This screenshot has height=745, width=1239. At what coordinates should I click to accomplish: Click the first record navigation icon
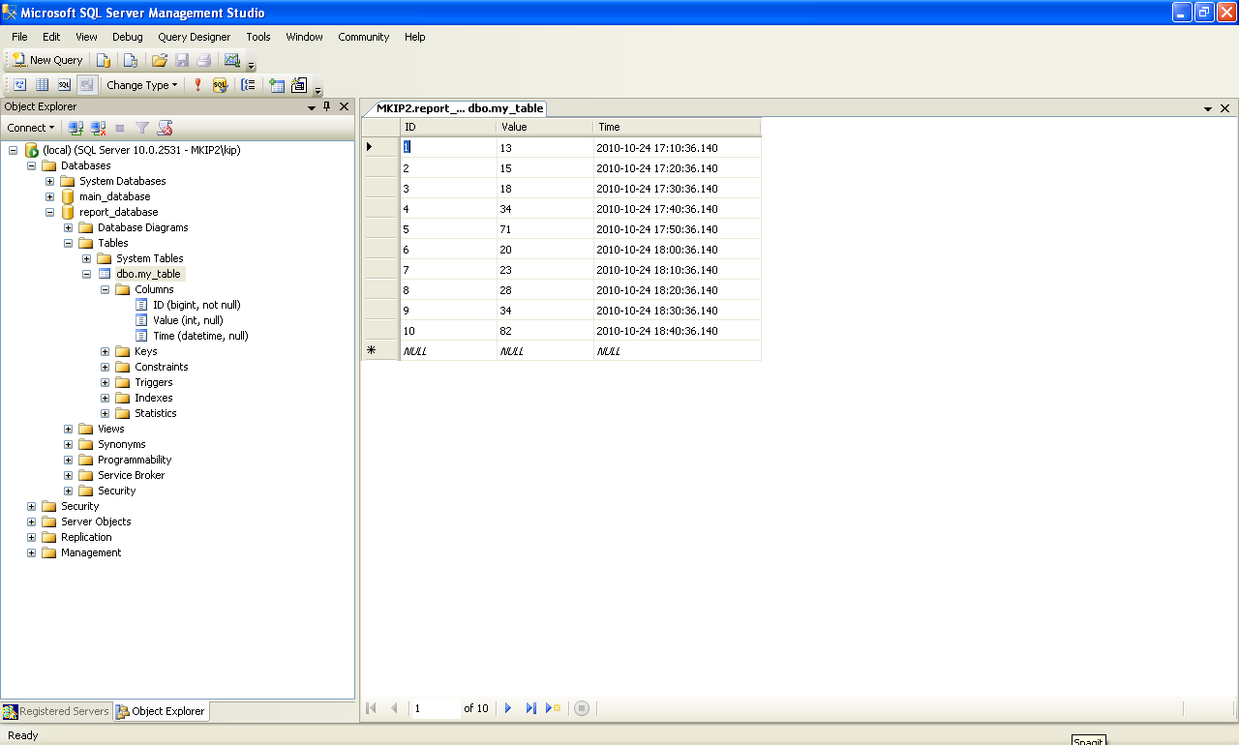[372, 708]
